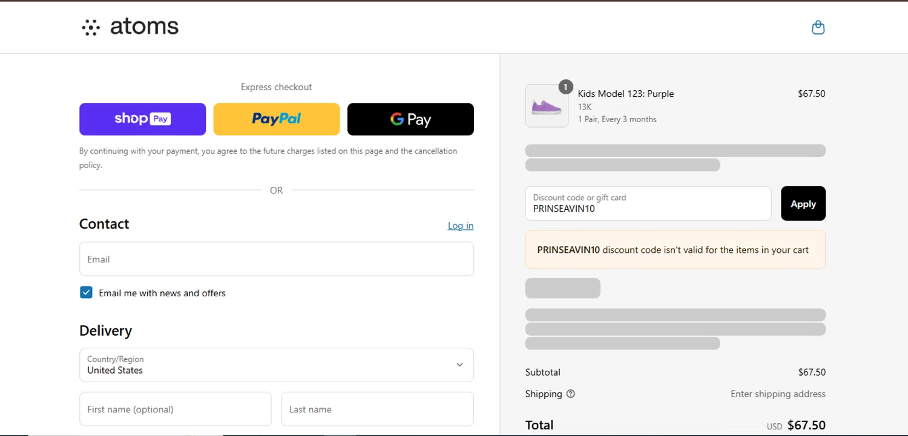Click the Total amount USD $67.50
The width and height of the screenshot is (908, 436).
[796, 426]
